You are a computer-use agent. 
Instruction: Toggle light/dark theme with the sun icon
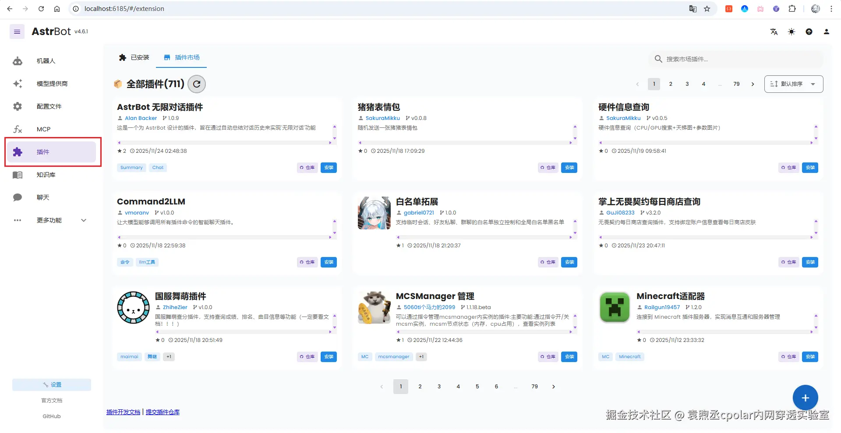[792, 32]
